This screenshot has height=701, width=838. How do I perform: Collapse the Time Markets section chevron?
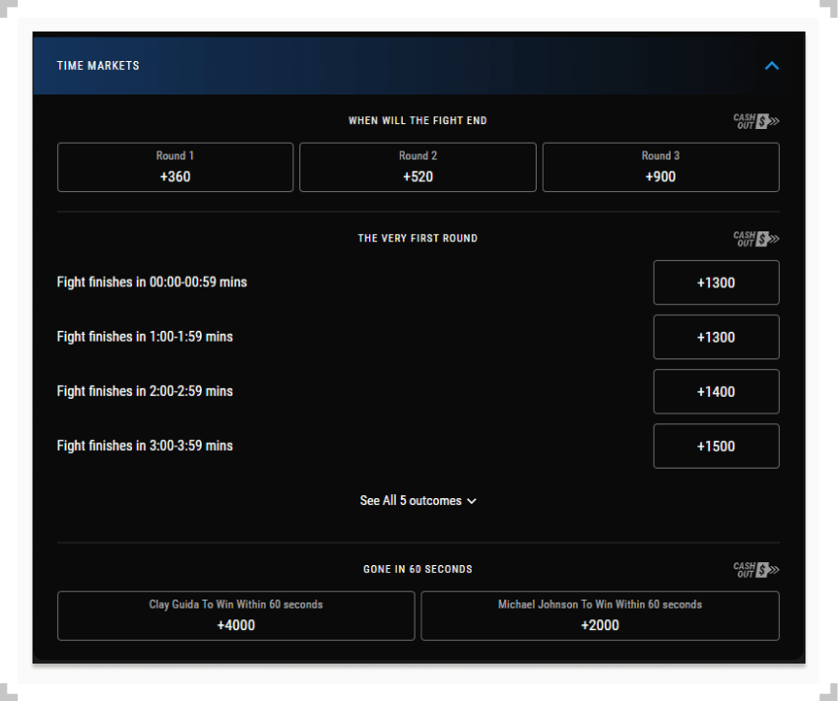click(x=771, y=66)
